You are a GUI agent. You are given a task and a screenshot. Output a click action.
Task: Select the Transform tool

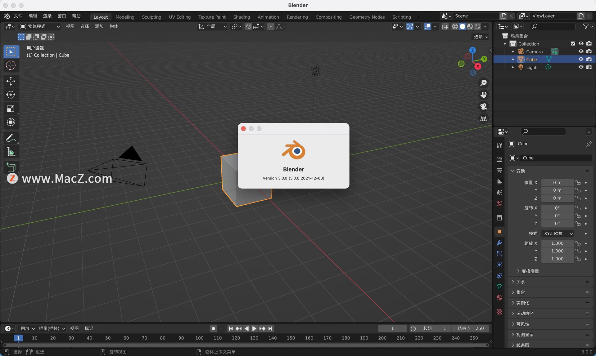[x=11, y=122]
